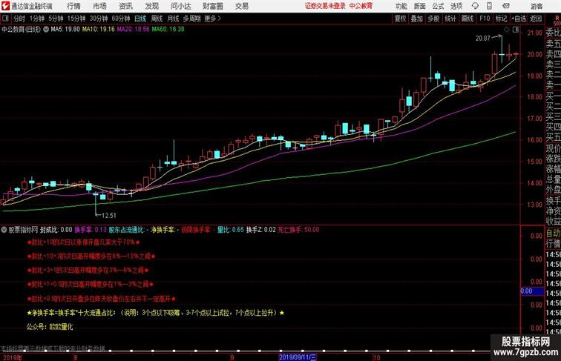
Task: Open the 公式 menu
Action: [438, 6]
